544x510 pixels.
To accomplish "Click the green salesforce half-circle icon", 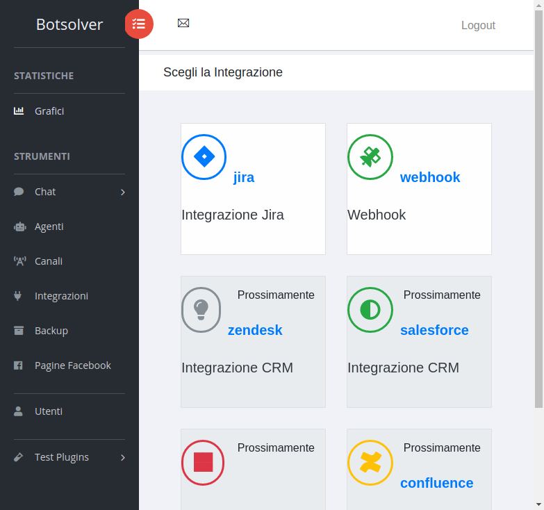I will point(370,310).
